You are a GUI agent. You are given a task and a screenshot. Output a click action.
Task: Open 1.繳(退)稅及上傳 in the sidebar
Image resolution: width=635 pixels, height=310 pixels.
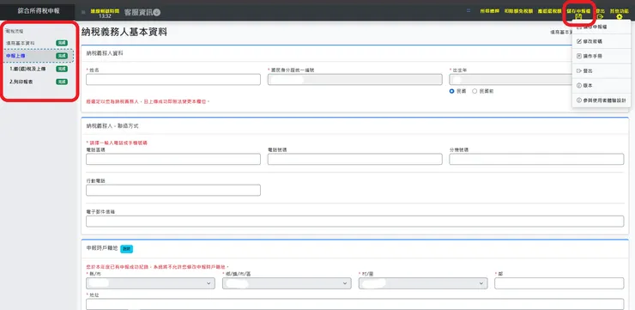pyautogui.click(x=27, y=69)
